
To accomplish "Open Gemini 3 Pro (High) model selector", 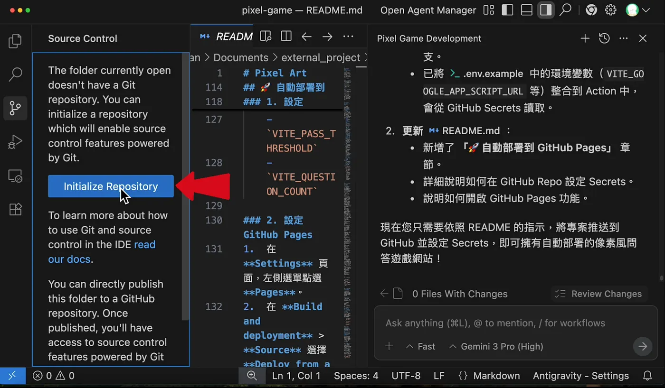I will pos(496,346).
